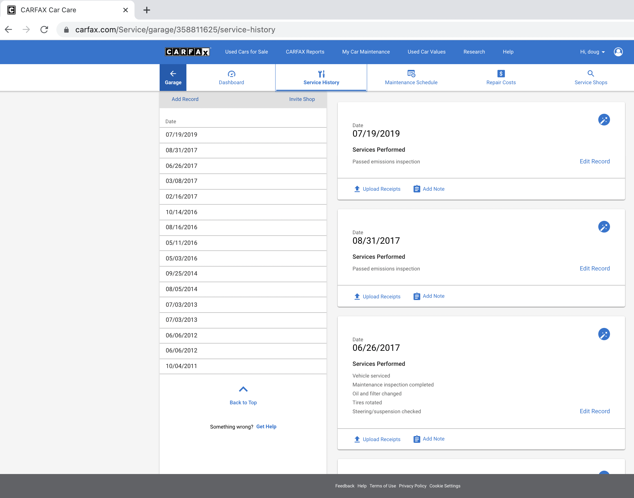Viewport: 634px width, 498px height.
Task: Click the Back to Top link
Action: tap(243, 402)
